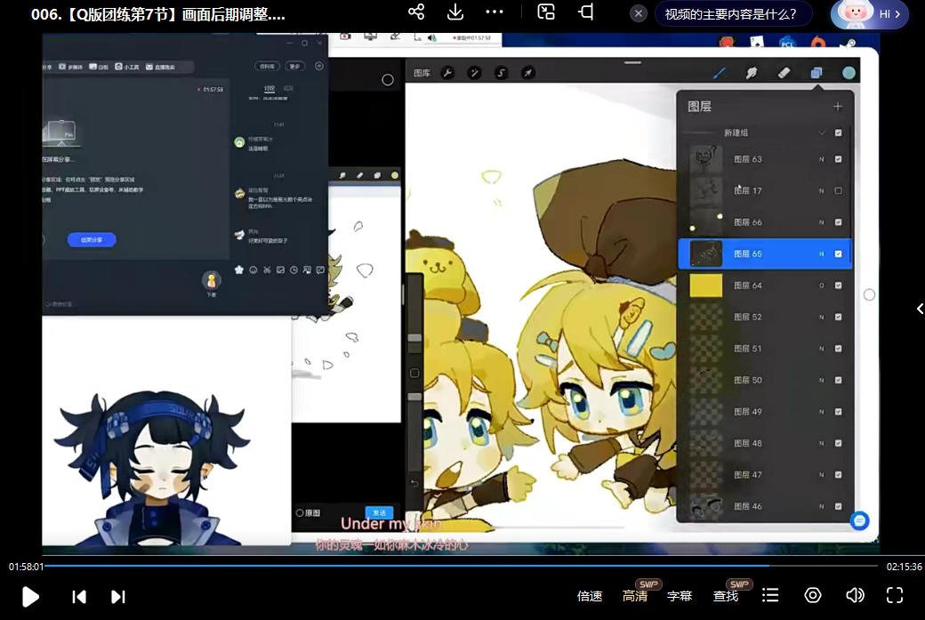Image resolution: width=925 pixels, height=620 pixels.
Task: Open the 图库 gallery
Action: [422, 71]
